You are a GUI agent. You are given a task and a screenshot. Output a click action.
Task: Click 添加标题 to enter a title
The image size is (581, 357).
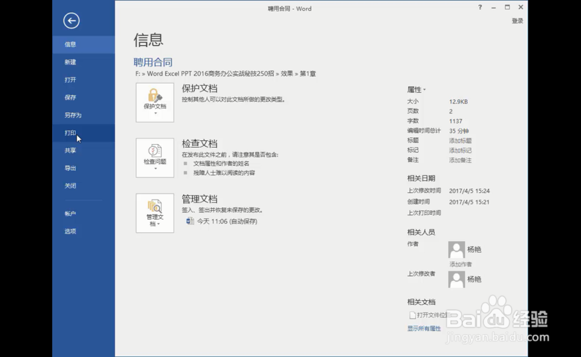coord(461,140)
